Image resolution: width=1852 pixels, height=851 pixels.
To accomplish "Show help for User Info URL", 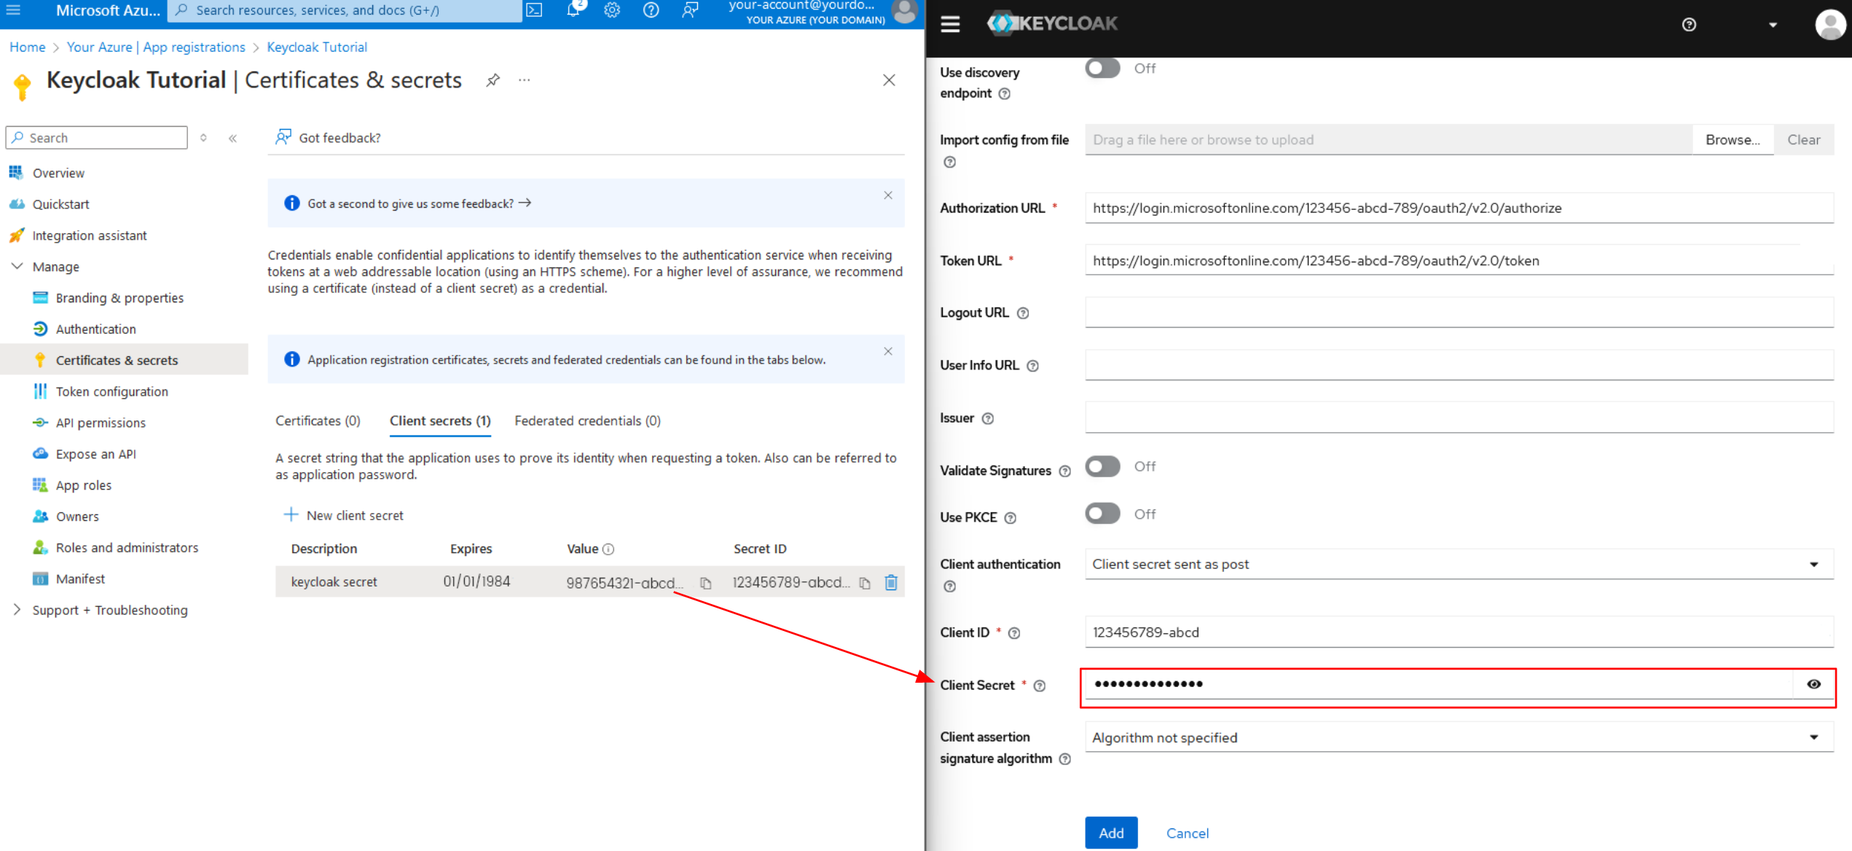I will [1032, 366].
